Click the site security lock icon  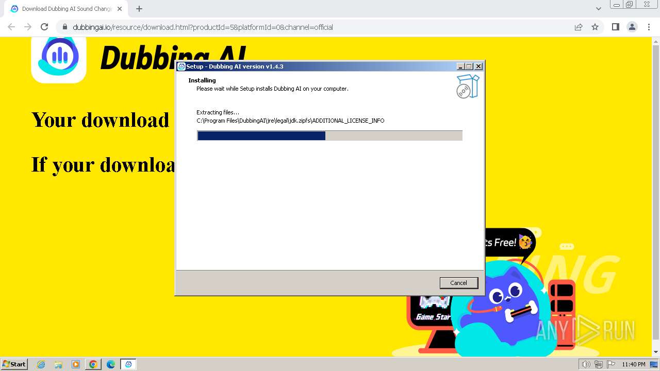tap(65, 27)
